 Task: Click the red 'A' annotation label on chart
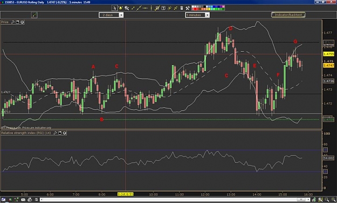[93, 67]
